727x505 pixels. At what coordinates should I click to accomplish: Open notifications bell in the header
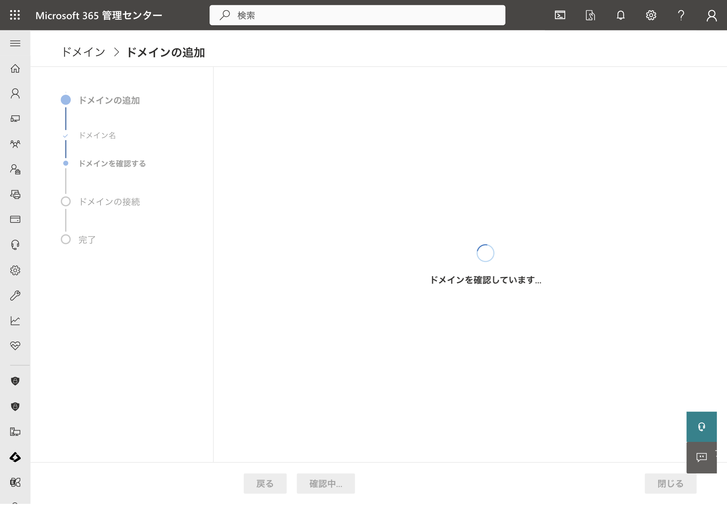(621, 15)
